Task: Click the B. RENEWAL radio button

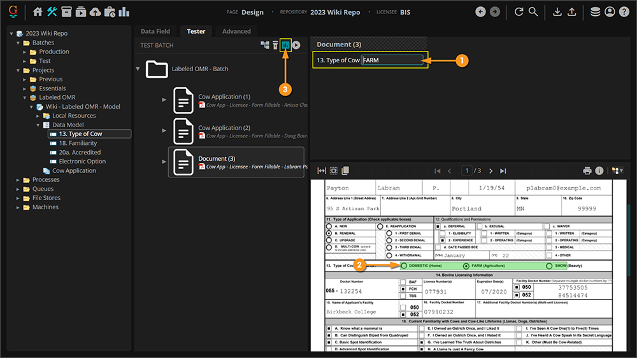Action: click(x=329, y=233)
